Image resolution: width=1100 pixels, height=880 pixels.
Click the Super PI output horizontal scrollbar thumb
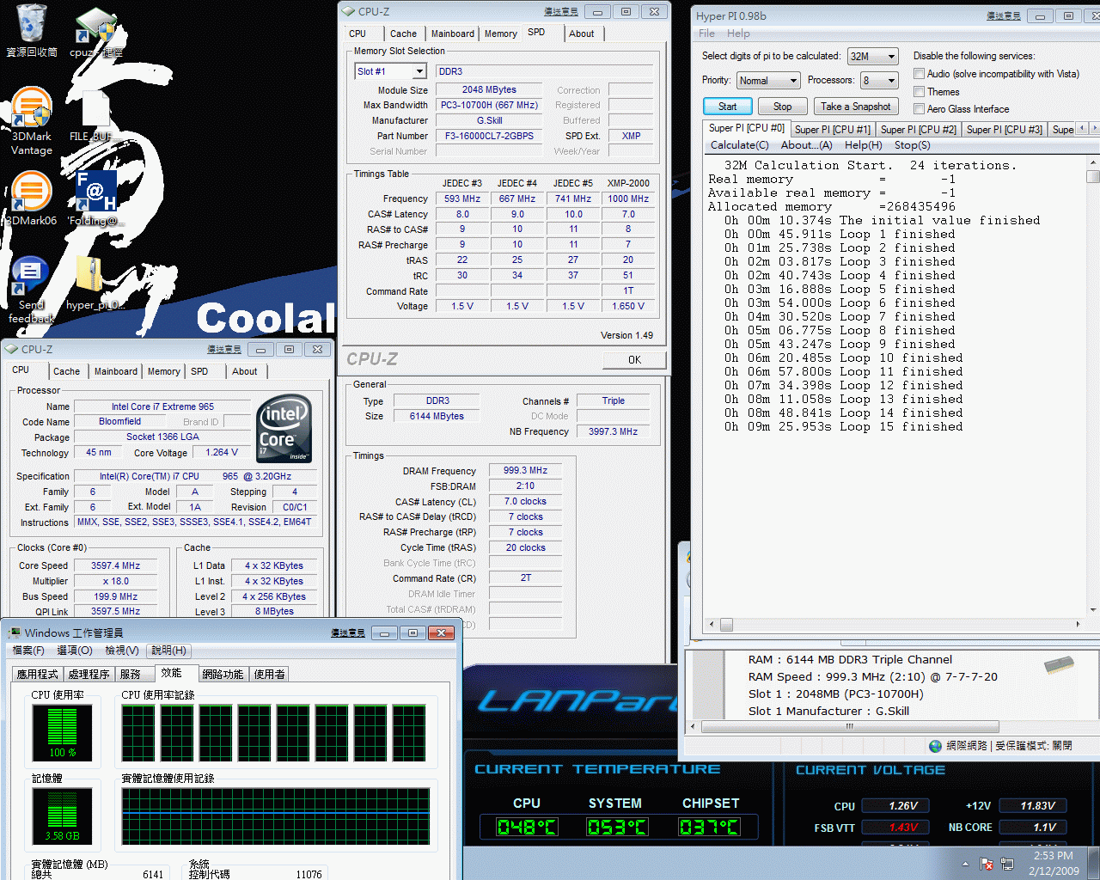click(726, 625)
